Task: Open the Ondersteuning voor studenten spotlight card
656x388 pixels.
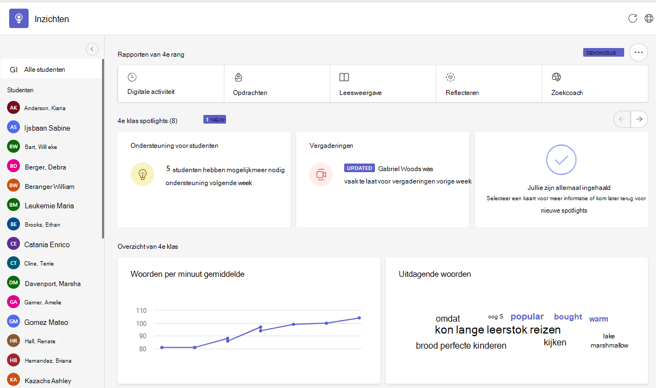Action: click(204, 180)
